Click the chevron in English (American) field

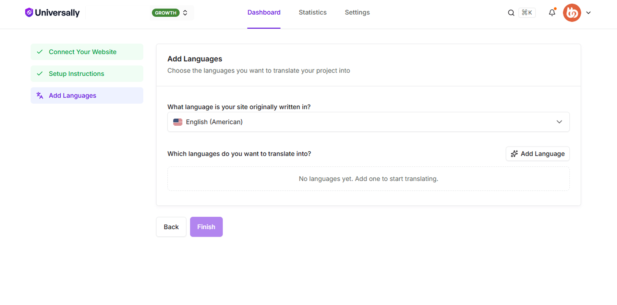(x=559, y=122)
